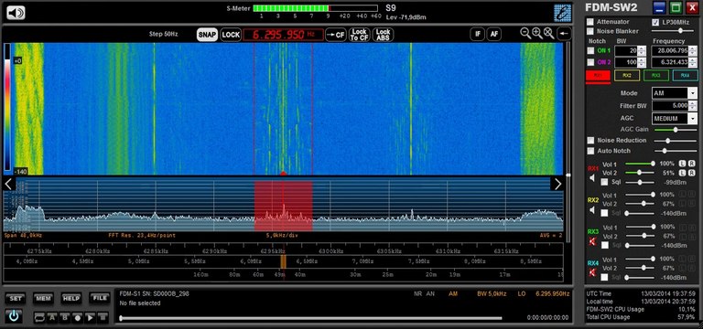Unmute RX3 crossed speaker icon
The width and height of the screenshot is (703, 329).
[593, 241]
